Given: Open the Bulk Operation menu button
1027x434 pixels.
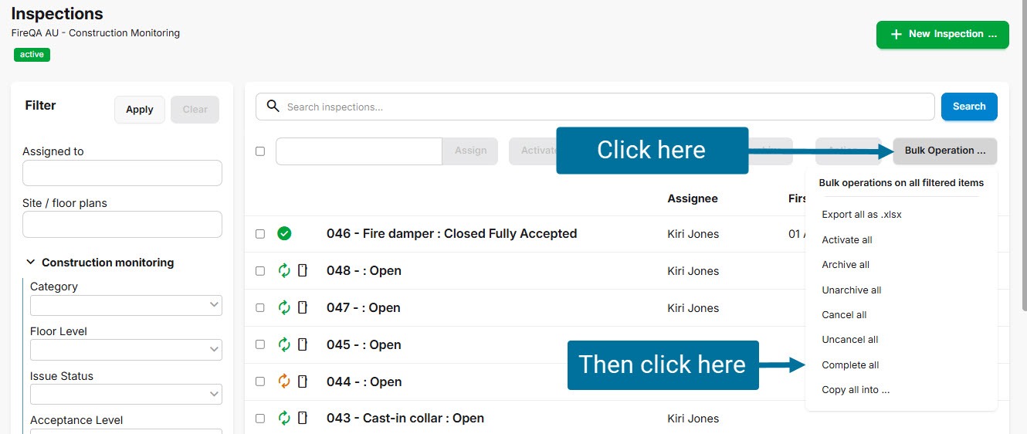Looking at the screenshot, I should (x=944, y=151).
